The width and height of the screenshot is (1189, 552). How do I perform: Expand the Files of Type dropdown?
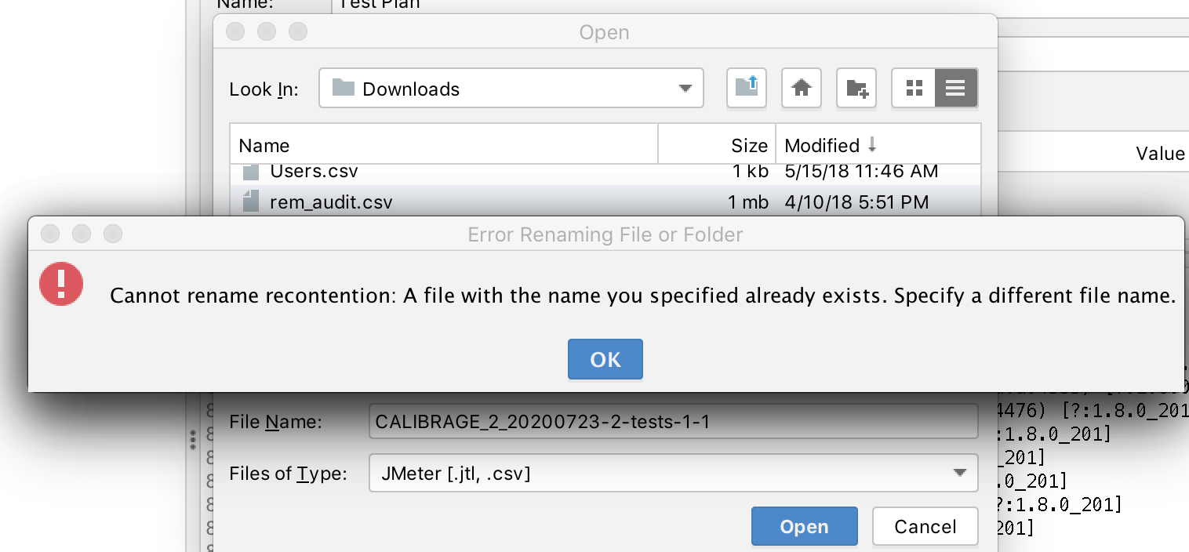pyautogui.click(x=958, y=473)
